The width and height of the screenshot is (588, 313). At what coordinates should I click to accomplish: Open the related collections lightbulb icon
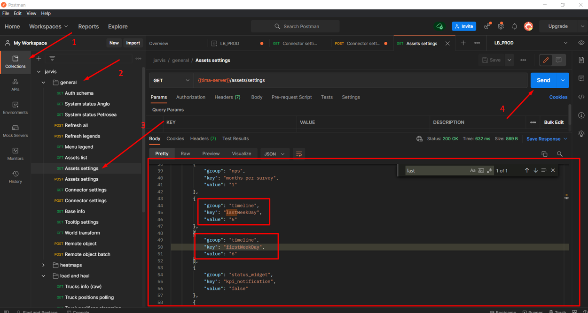pyautogui.click(x=581, y=134)
